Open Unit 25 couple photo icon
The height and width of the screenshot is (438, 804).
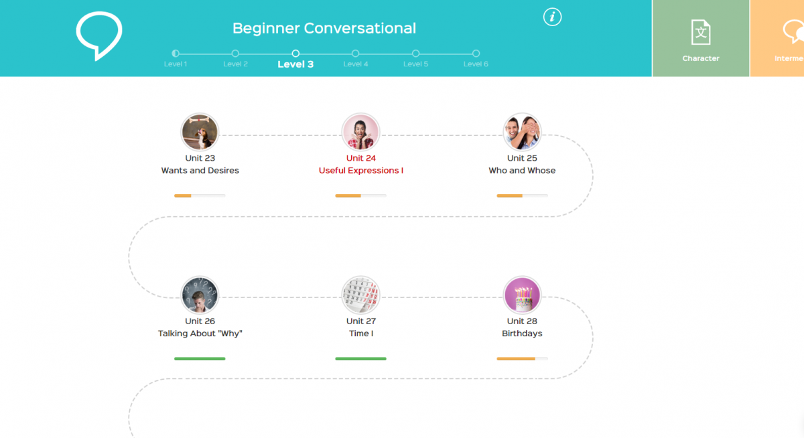click(x=522, y=132)
